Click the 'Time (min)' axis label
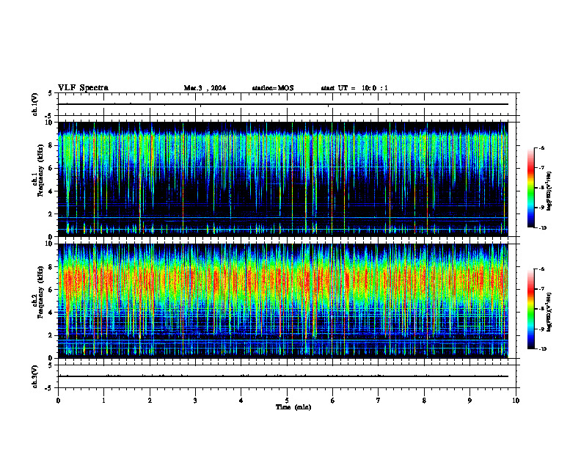 tap(293, 407)
